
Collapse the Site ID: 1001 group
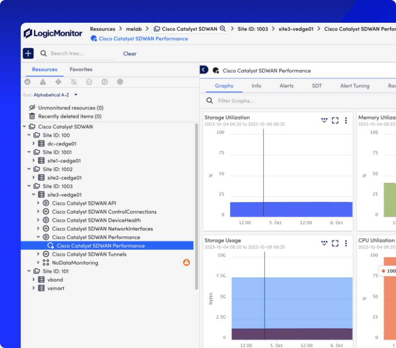(x=29, y=152)
